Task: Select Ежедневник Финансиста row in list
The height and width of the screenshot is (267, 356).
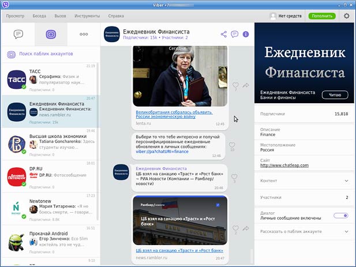Action: click(x=50, y=111)
